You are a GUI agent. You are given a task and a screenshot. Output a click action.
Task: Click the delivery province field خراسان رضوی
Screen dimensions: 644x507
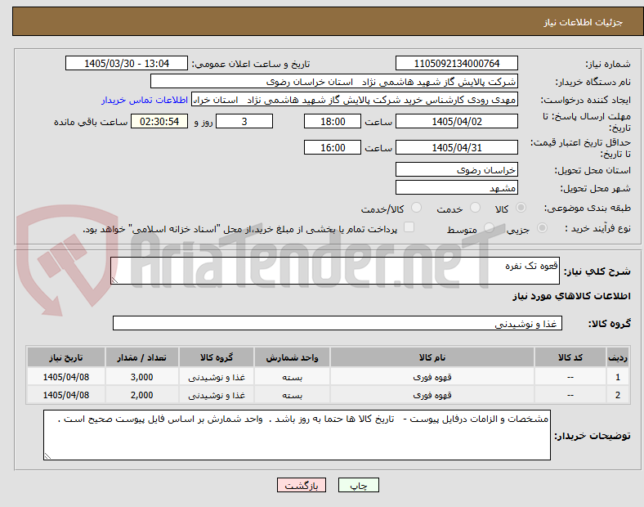tap(456, 169)
